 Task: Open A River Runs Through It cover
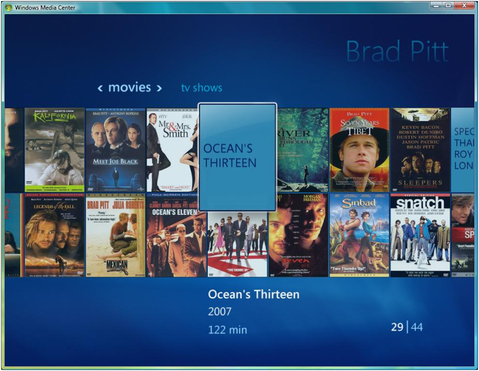pyautogui.click(x=302, y=150)
